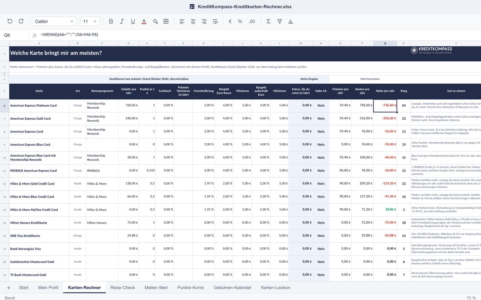Select the PAYBACK American Express Card cell
This screenshot has height=300, width=481.
click(x=39, y=171)
